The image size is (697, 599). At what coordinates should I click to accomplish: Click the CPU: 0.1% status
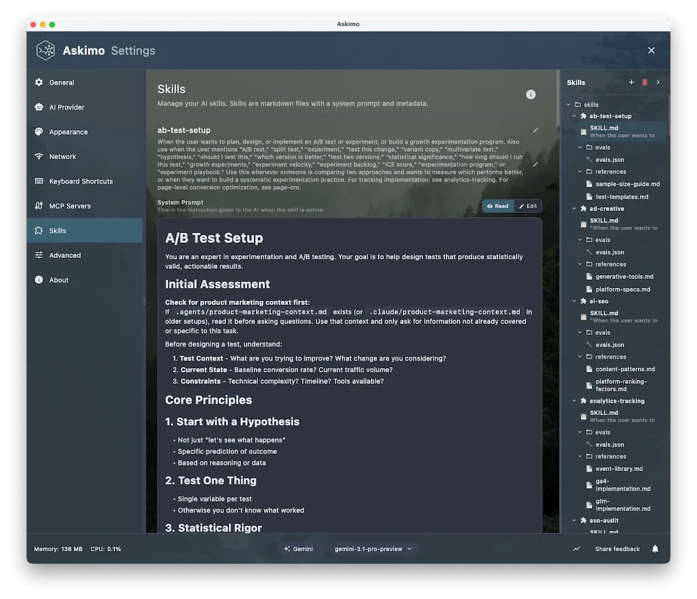tap(106, 549)
